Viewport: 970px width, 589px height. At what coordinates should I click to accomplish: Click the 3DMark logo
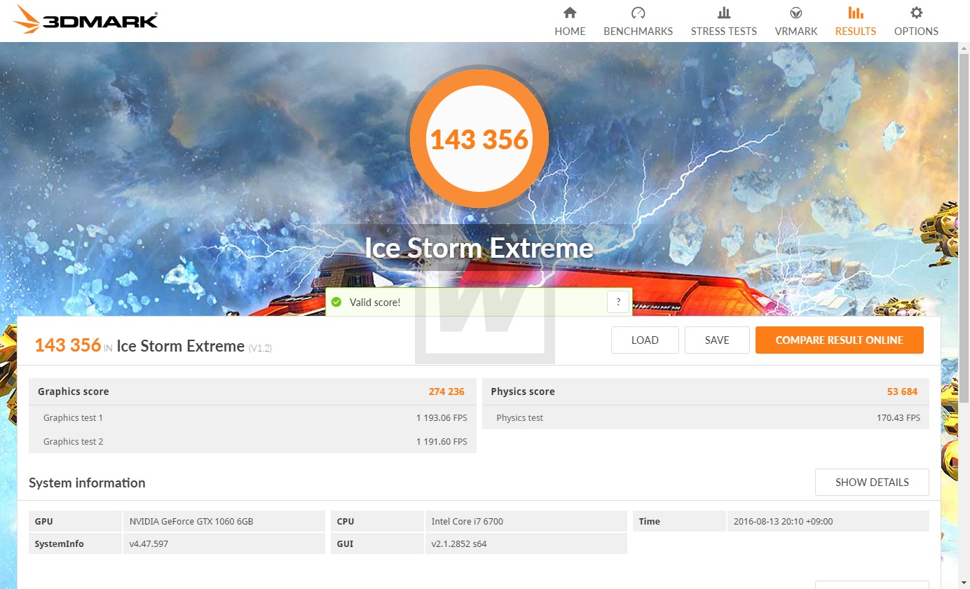tap(86, 20)
